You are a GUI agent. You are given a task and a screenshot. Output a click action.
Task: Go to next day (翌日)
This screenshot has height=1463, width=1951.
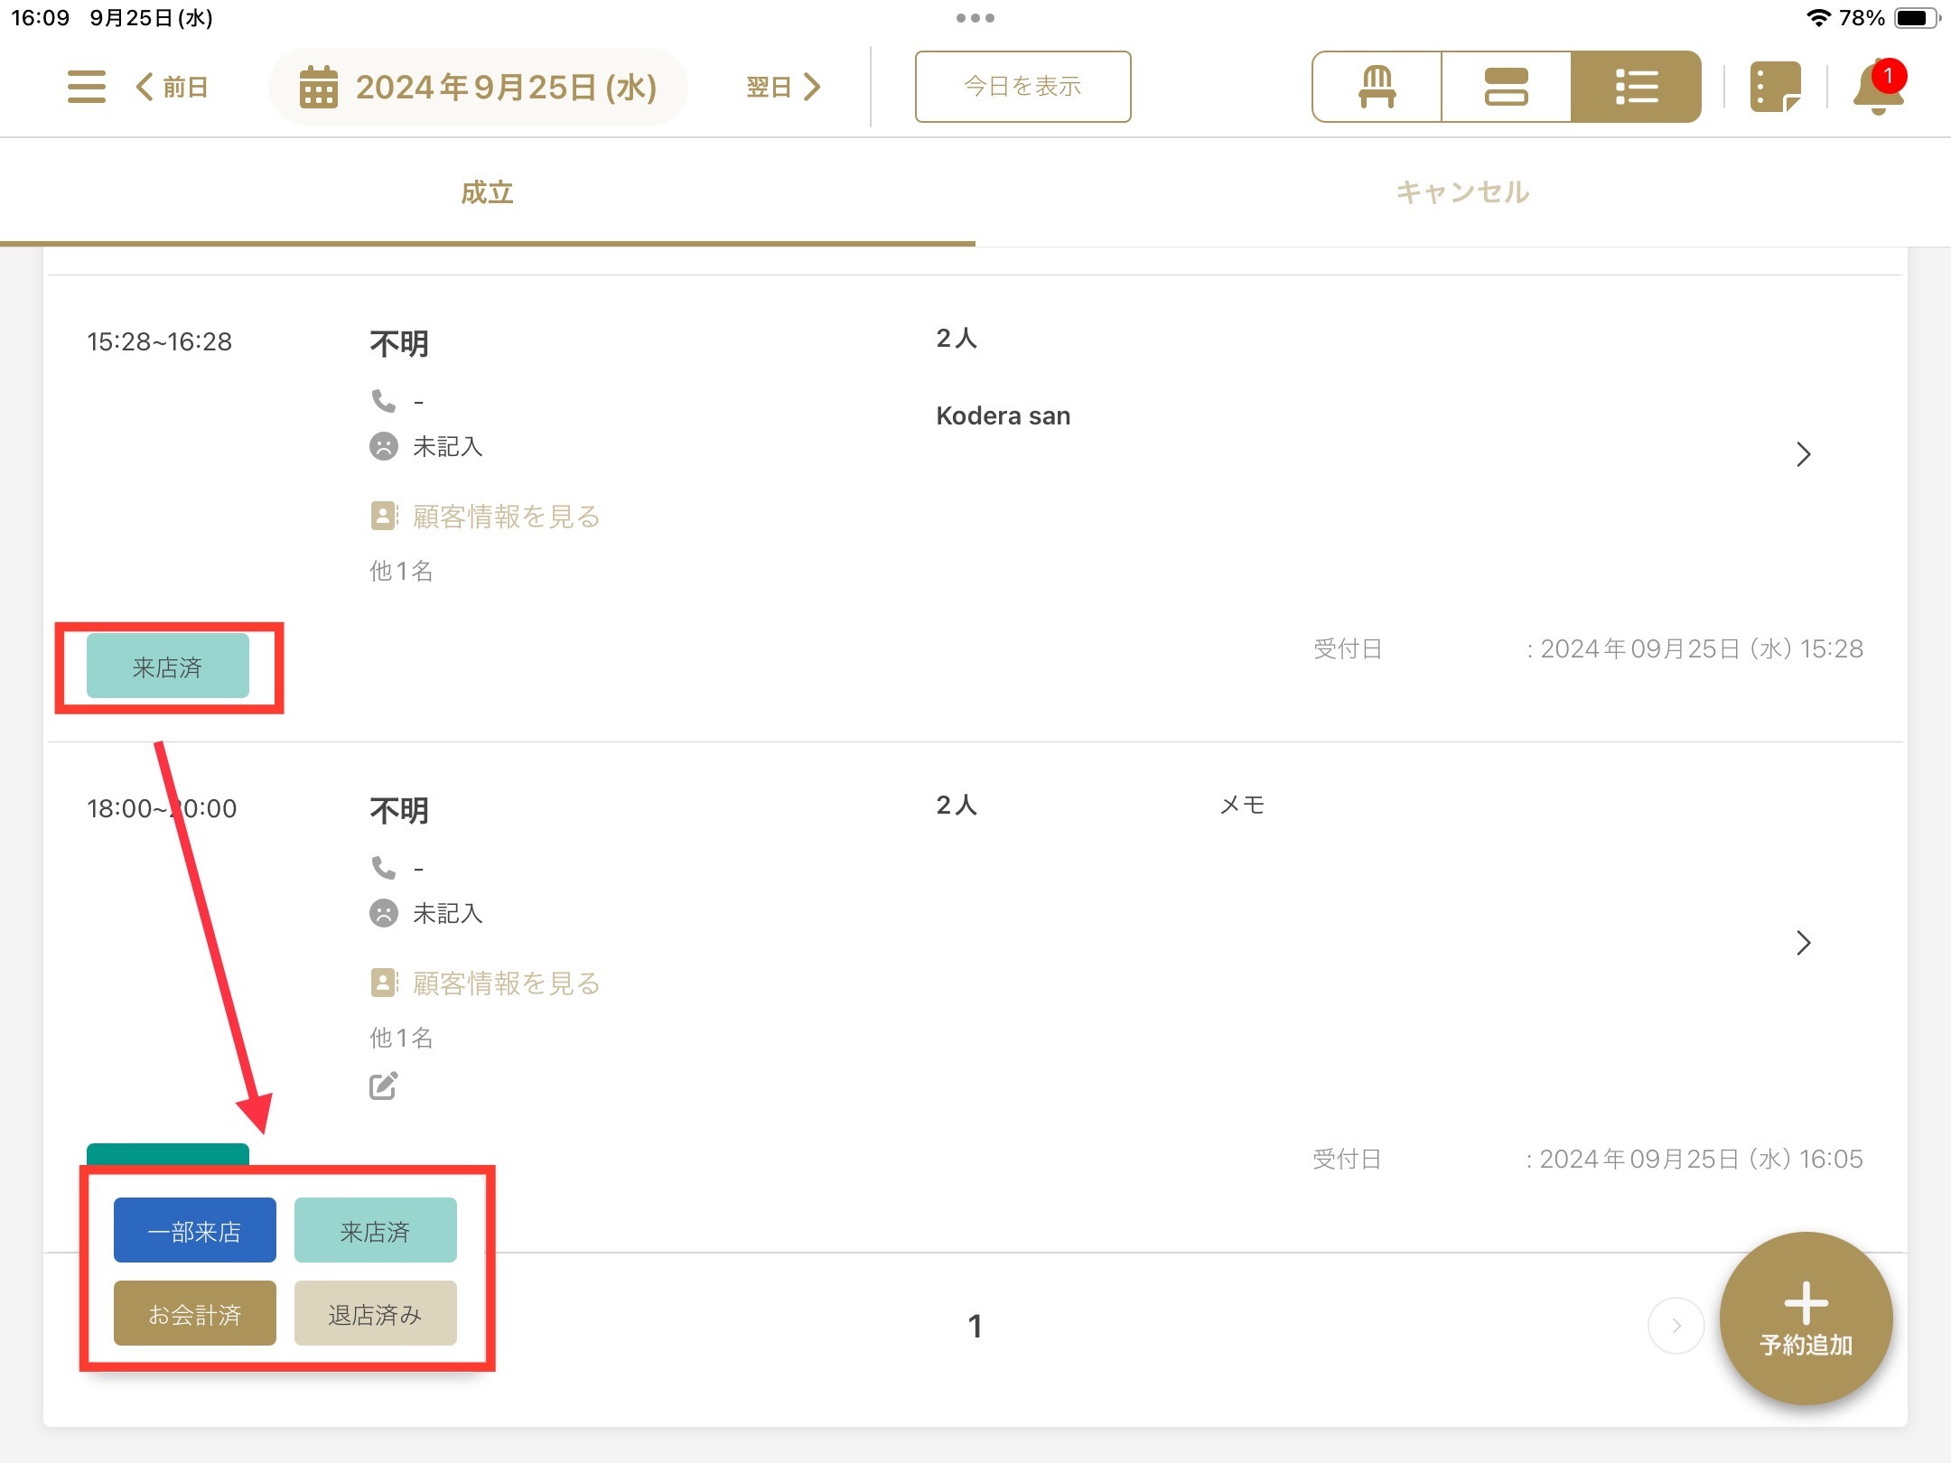tap(784, 87)
